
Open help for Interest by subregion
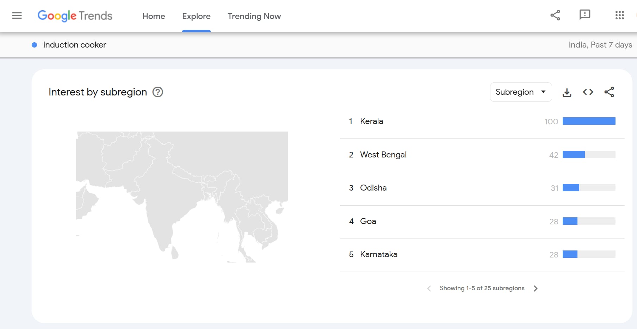(x=157, y=92)
